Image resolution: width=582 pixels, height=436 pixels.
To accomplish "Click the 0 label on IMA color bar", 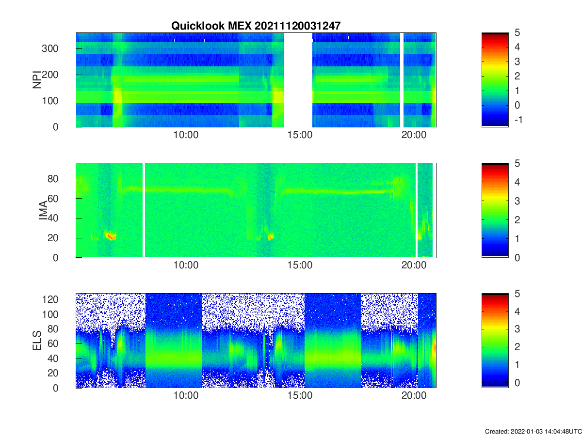I will coord(517,257).
